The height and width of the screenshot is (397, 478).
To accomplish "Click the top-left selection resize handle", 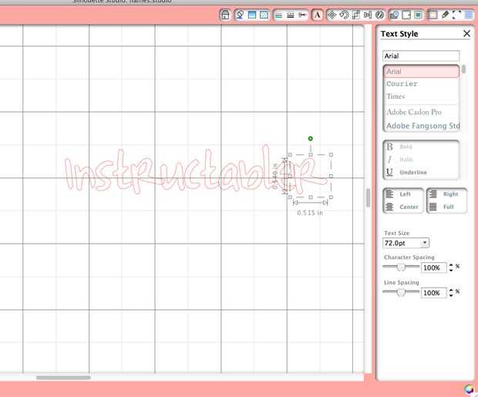I will (x=290, y=155).
